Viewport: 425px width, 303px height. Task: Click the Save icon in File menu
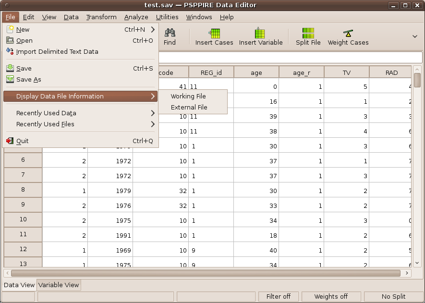click(x=10, y=68)
